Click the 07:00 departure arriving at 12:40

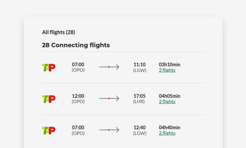pos(78,128)
